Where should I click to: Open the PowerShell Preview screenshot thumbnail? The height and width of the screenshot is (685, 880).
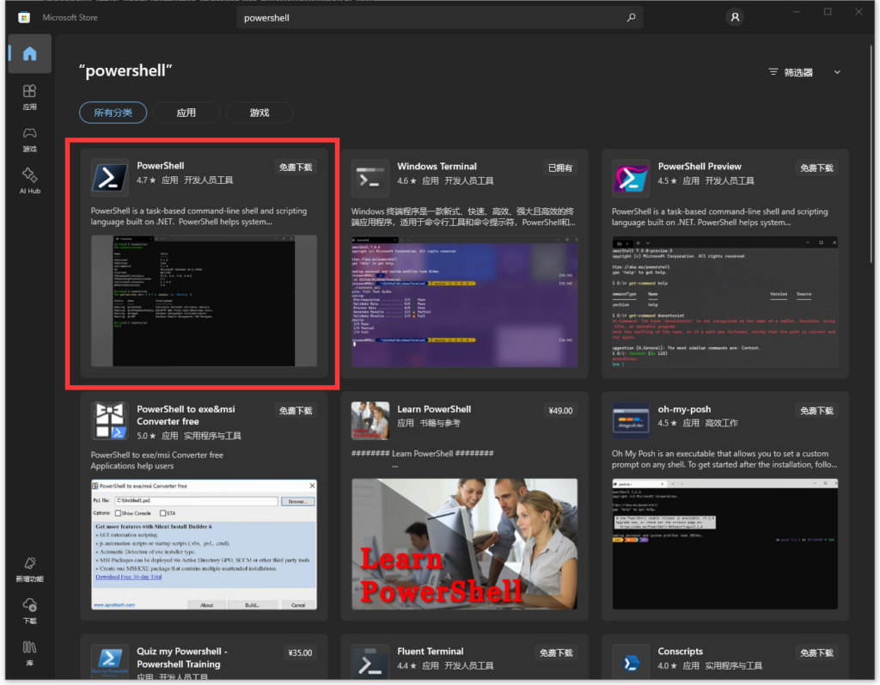coord(725,302)
